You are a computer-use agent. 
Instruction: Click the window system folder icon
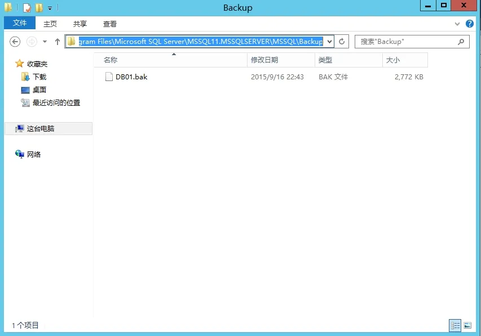pos(8,7)
